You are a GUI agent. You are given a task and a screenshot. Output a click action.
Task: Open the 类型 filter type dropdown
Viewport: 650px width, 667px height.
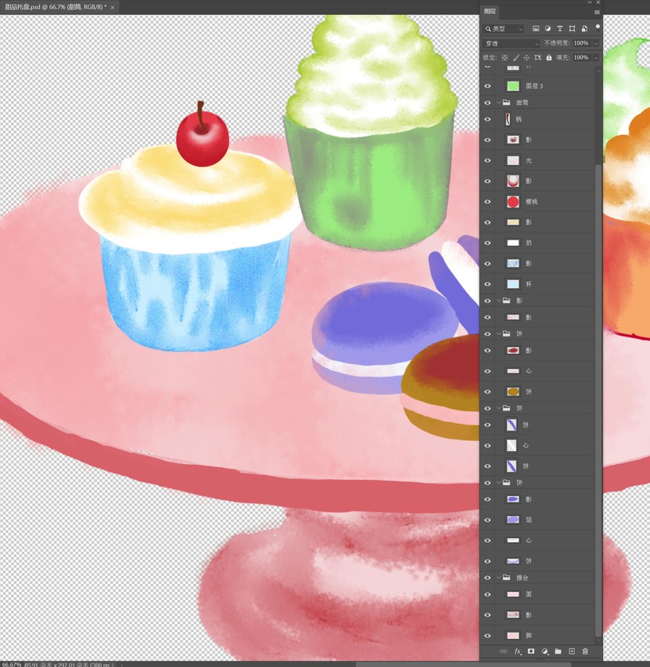pyautogui.click(x=504, y=28)
